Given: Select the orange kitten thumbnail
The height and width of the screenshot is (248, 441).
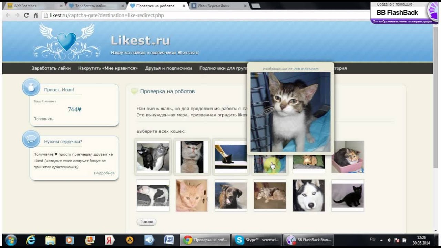Looking at the screenshot, I should pos(192,196).
